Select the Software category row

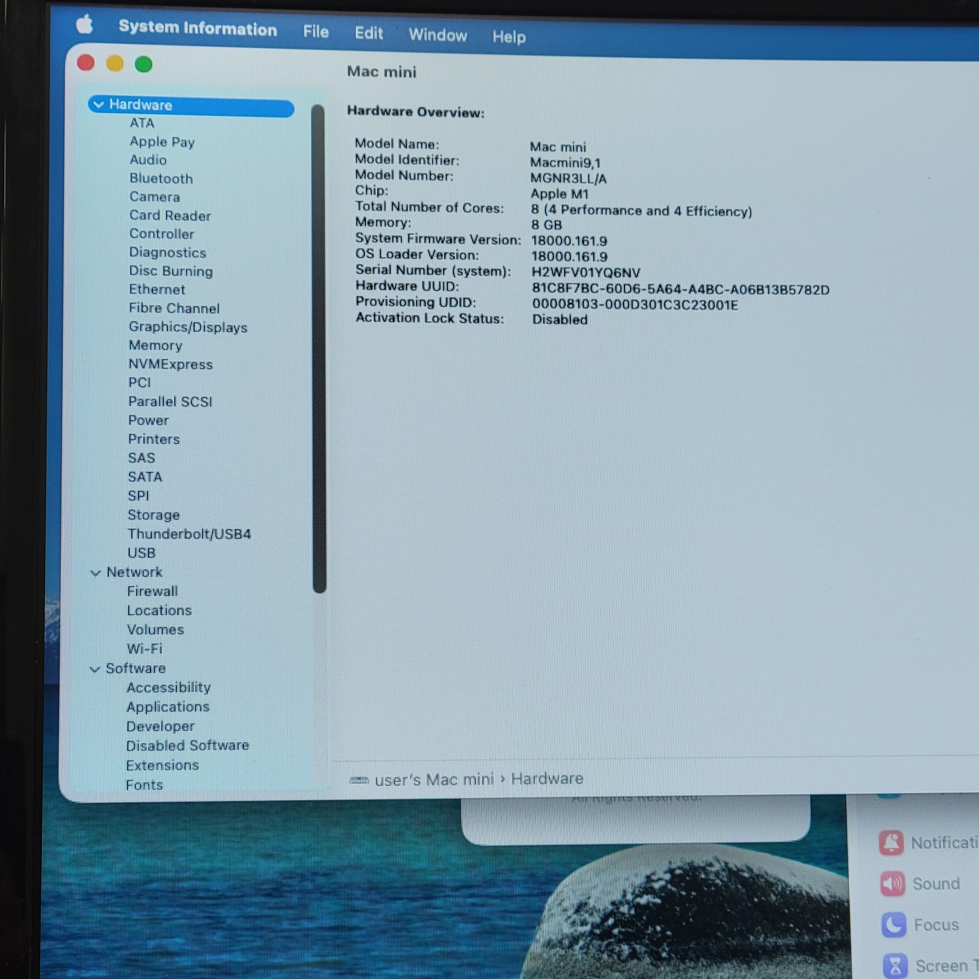pyautogui.click(x=136, y=669)
